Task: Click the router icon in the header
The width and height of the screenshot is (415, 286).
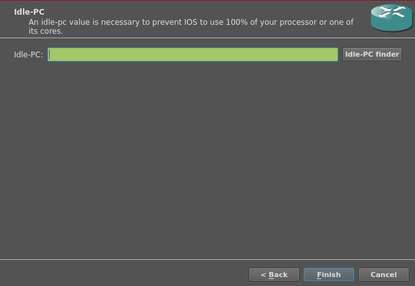Action: click(x=391, y=18)
